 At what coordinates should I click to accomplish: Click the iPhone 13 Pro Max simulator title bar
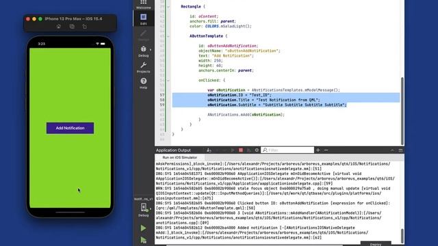click(x=70, y=18)
